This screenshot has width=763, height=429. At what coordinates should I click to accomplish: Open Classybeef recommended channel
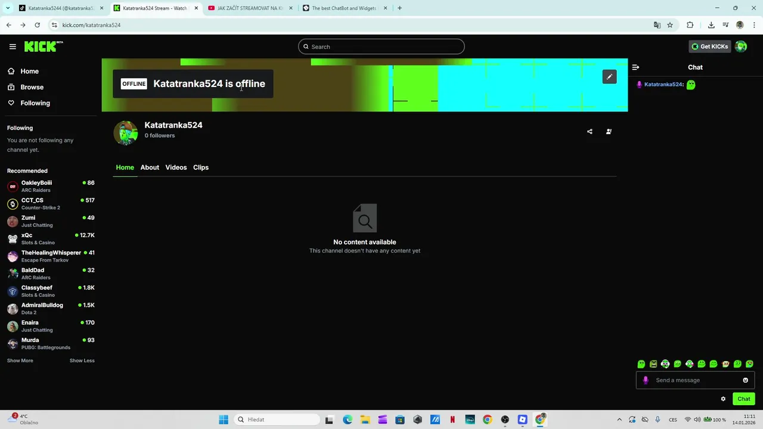pyautogui.click(x=51, y=291)
